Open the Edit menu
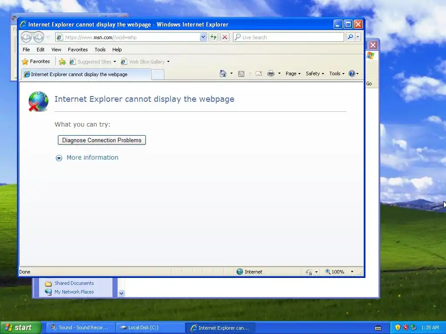This screenshot has width=446, height=334. coord(41,50)
